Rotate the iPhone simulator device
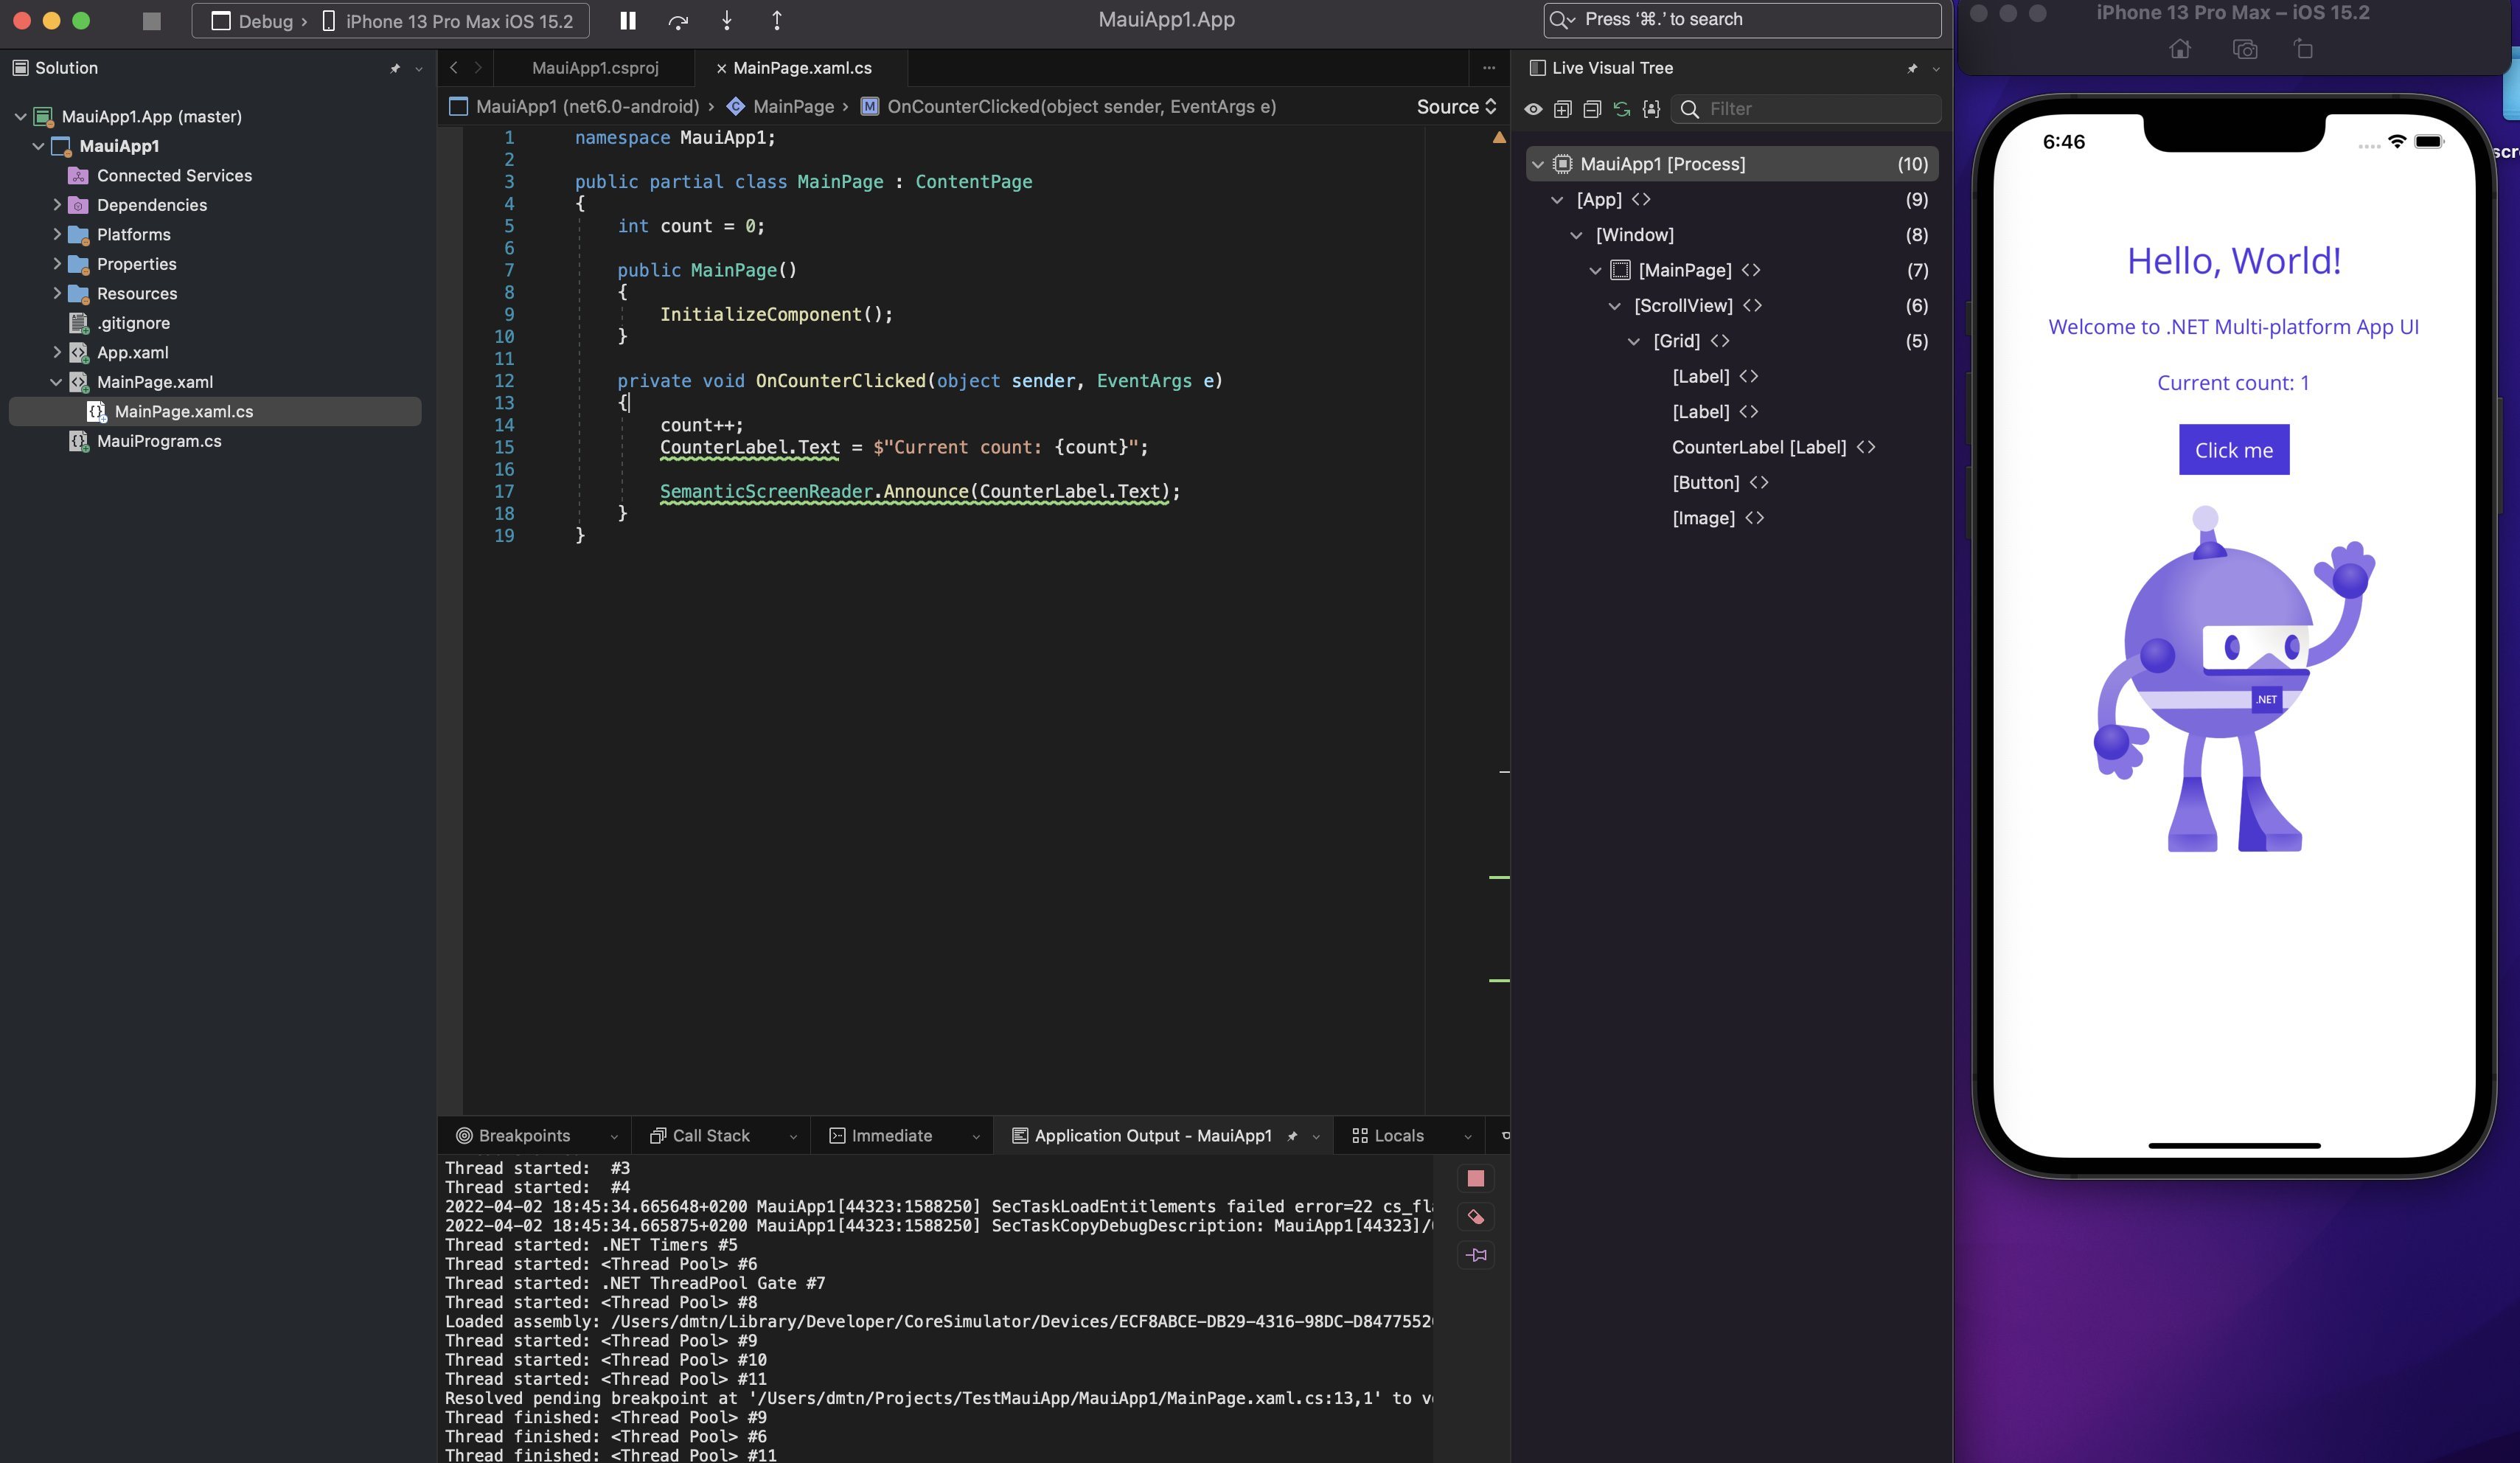 click(x=2303, y=49)
